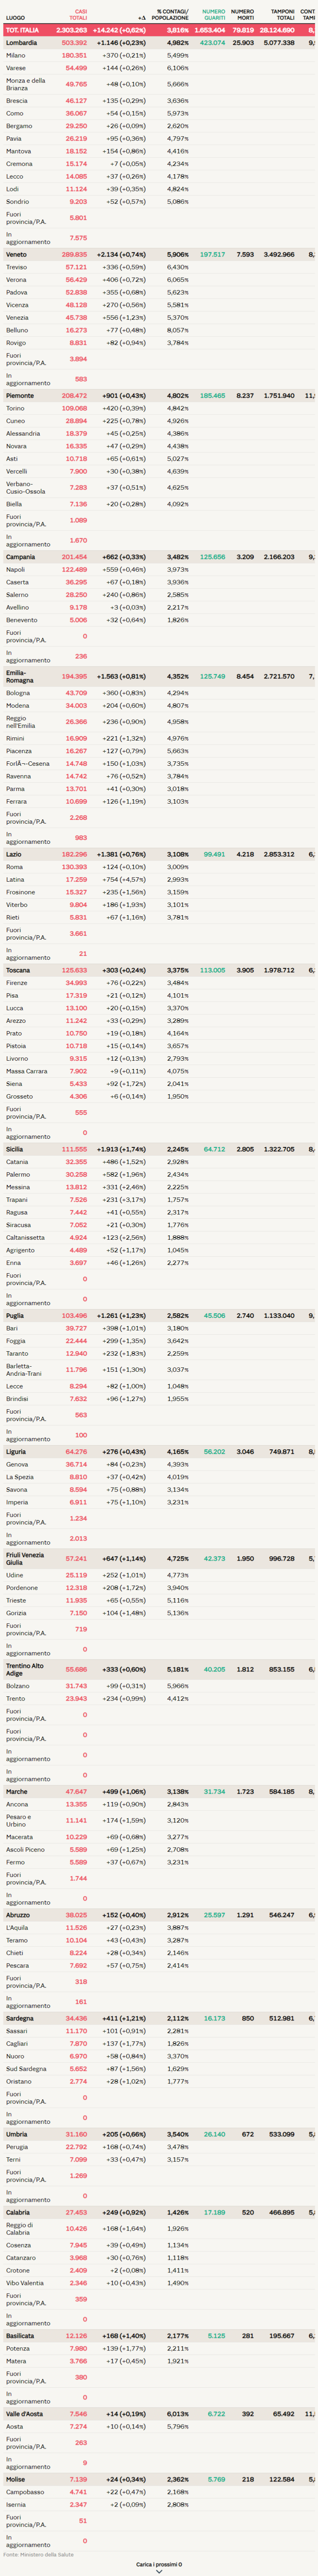Sort by the Tamponi Totali column header
This screenshot has height=2576, width=318.
tap(282, 15)
